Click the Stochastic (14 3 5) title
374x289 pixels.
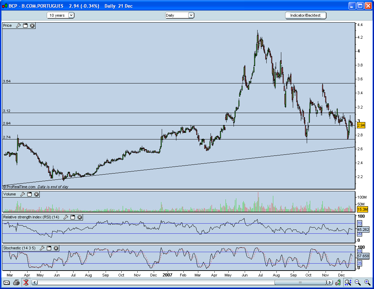pyautogui.click(x=19, y=248)
